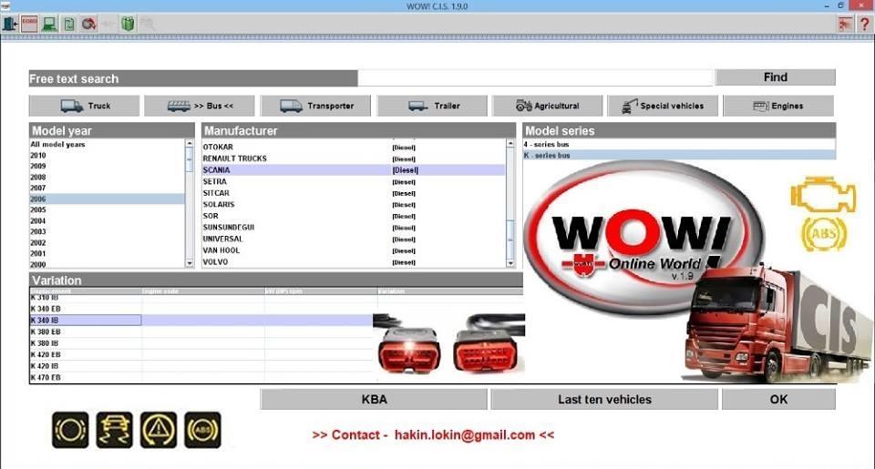875x469 pixels.
Task: Open the Last ten vehicles list
Action: pyautogui.click(x=604, y=399)
